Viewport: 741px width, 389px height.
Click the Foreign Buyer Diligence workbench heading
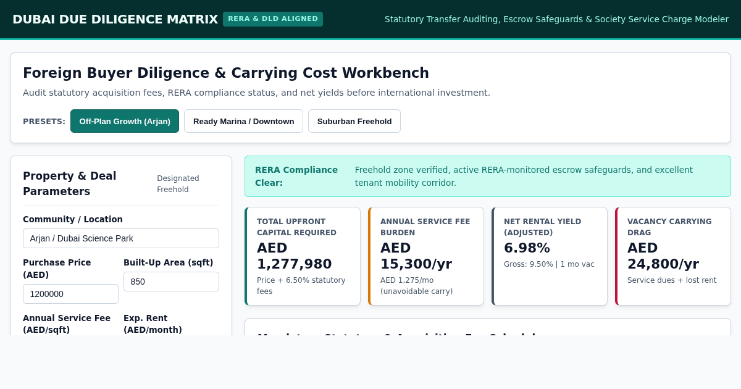tap(226, 73)
